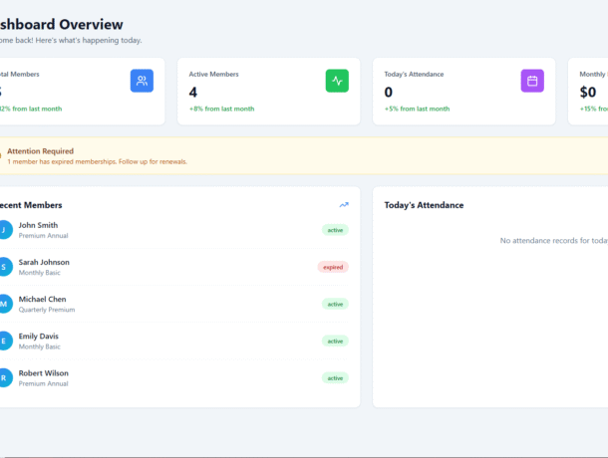Select the John Smith member name
This screenshot has height=458, width=608.
click(38, 225)
